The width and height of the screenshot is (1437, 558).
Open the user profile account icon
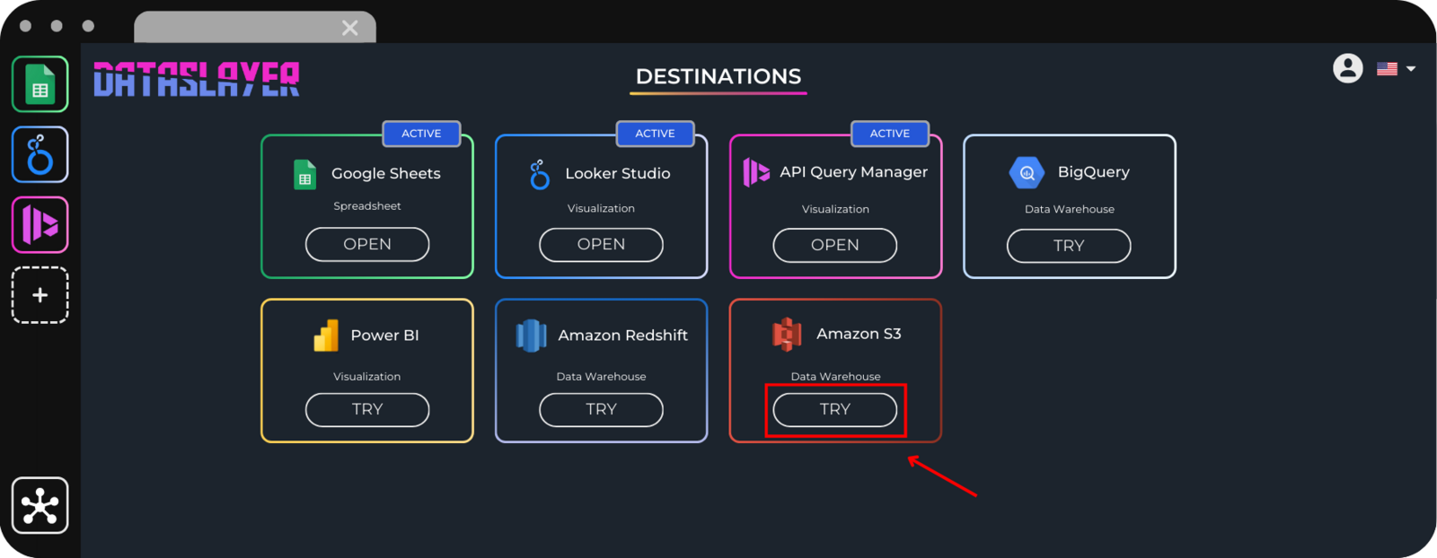tap(1347, 68)
